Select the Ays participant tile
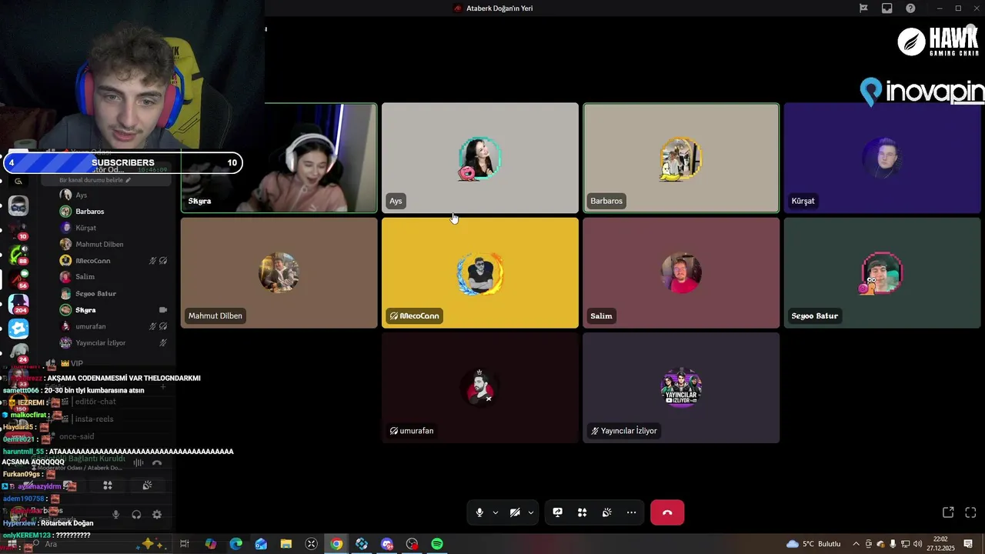985x554 pixels. tap(480, 158)
